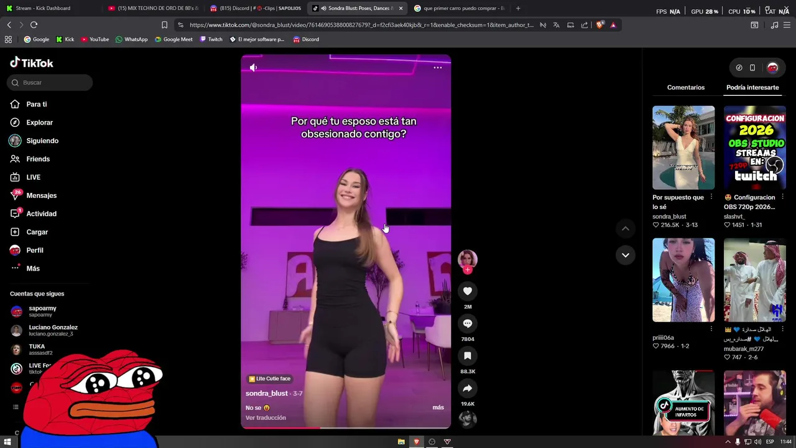Image resolution: width=796 pixels, height=448 pixels.
Task: Switch to the 'que primer carro puedo comprar' tab
Action: pos(460,8)
